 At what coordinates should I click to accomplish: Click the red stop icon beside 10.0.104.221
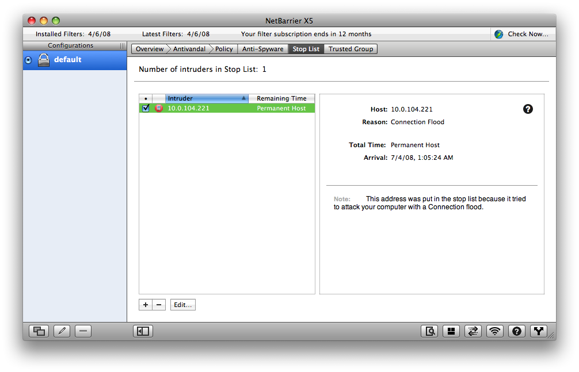point(159,108)
